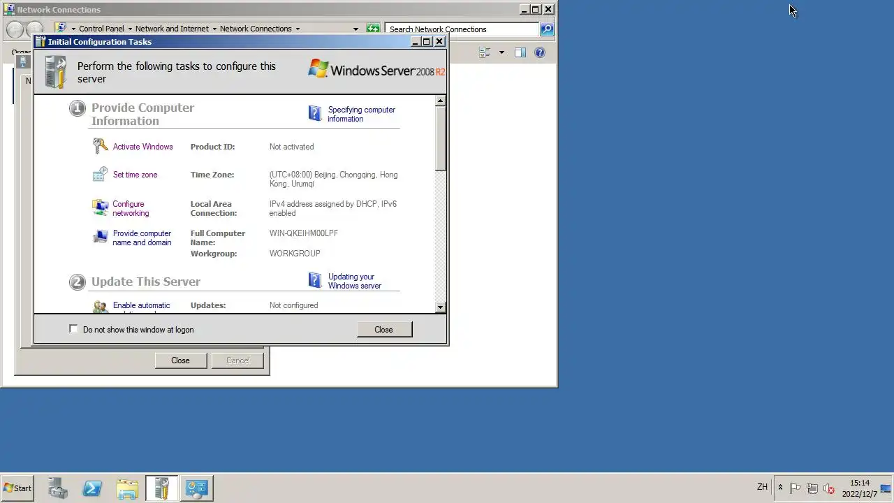This screenshot has width=894, height=503.
Task: Select Network Connections in the breadcrumb
Action: [x=256, y=29]
